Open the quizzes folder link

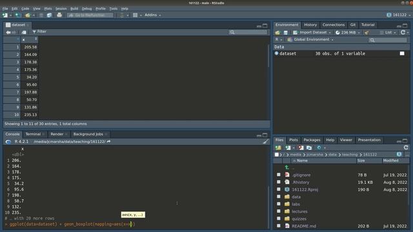coord(299,218)
